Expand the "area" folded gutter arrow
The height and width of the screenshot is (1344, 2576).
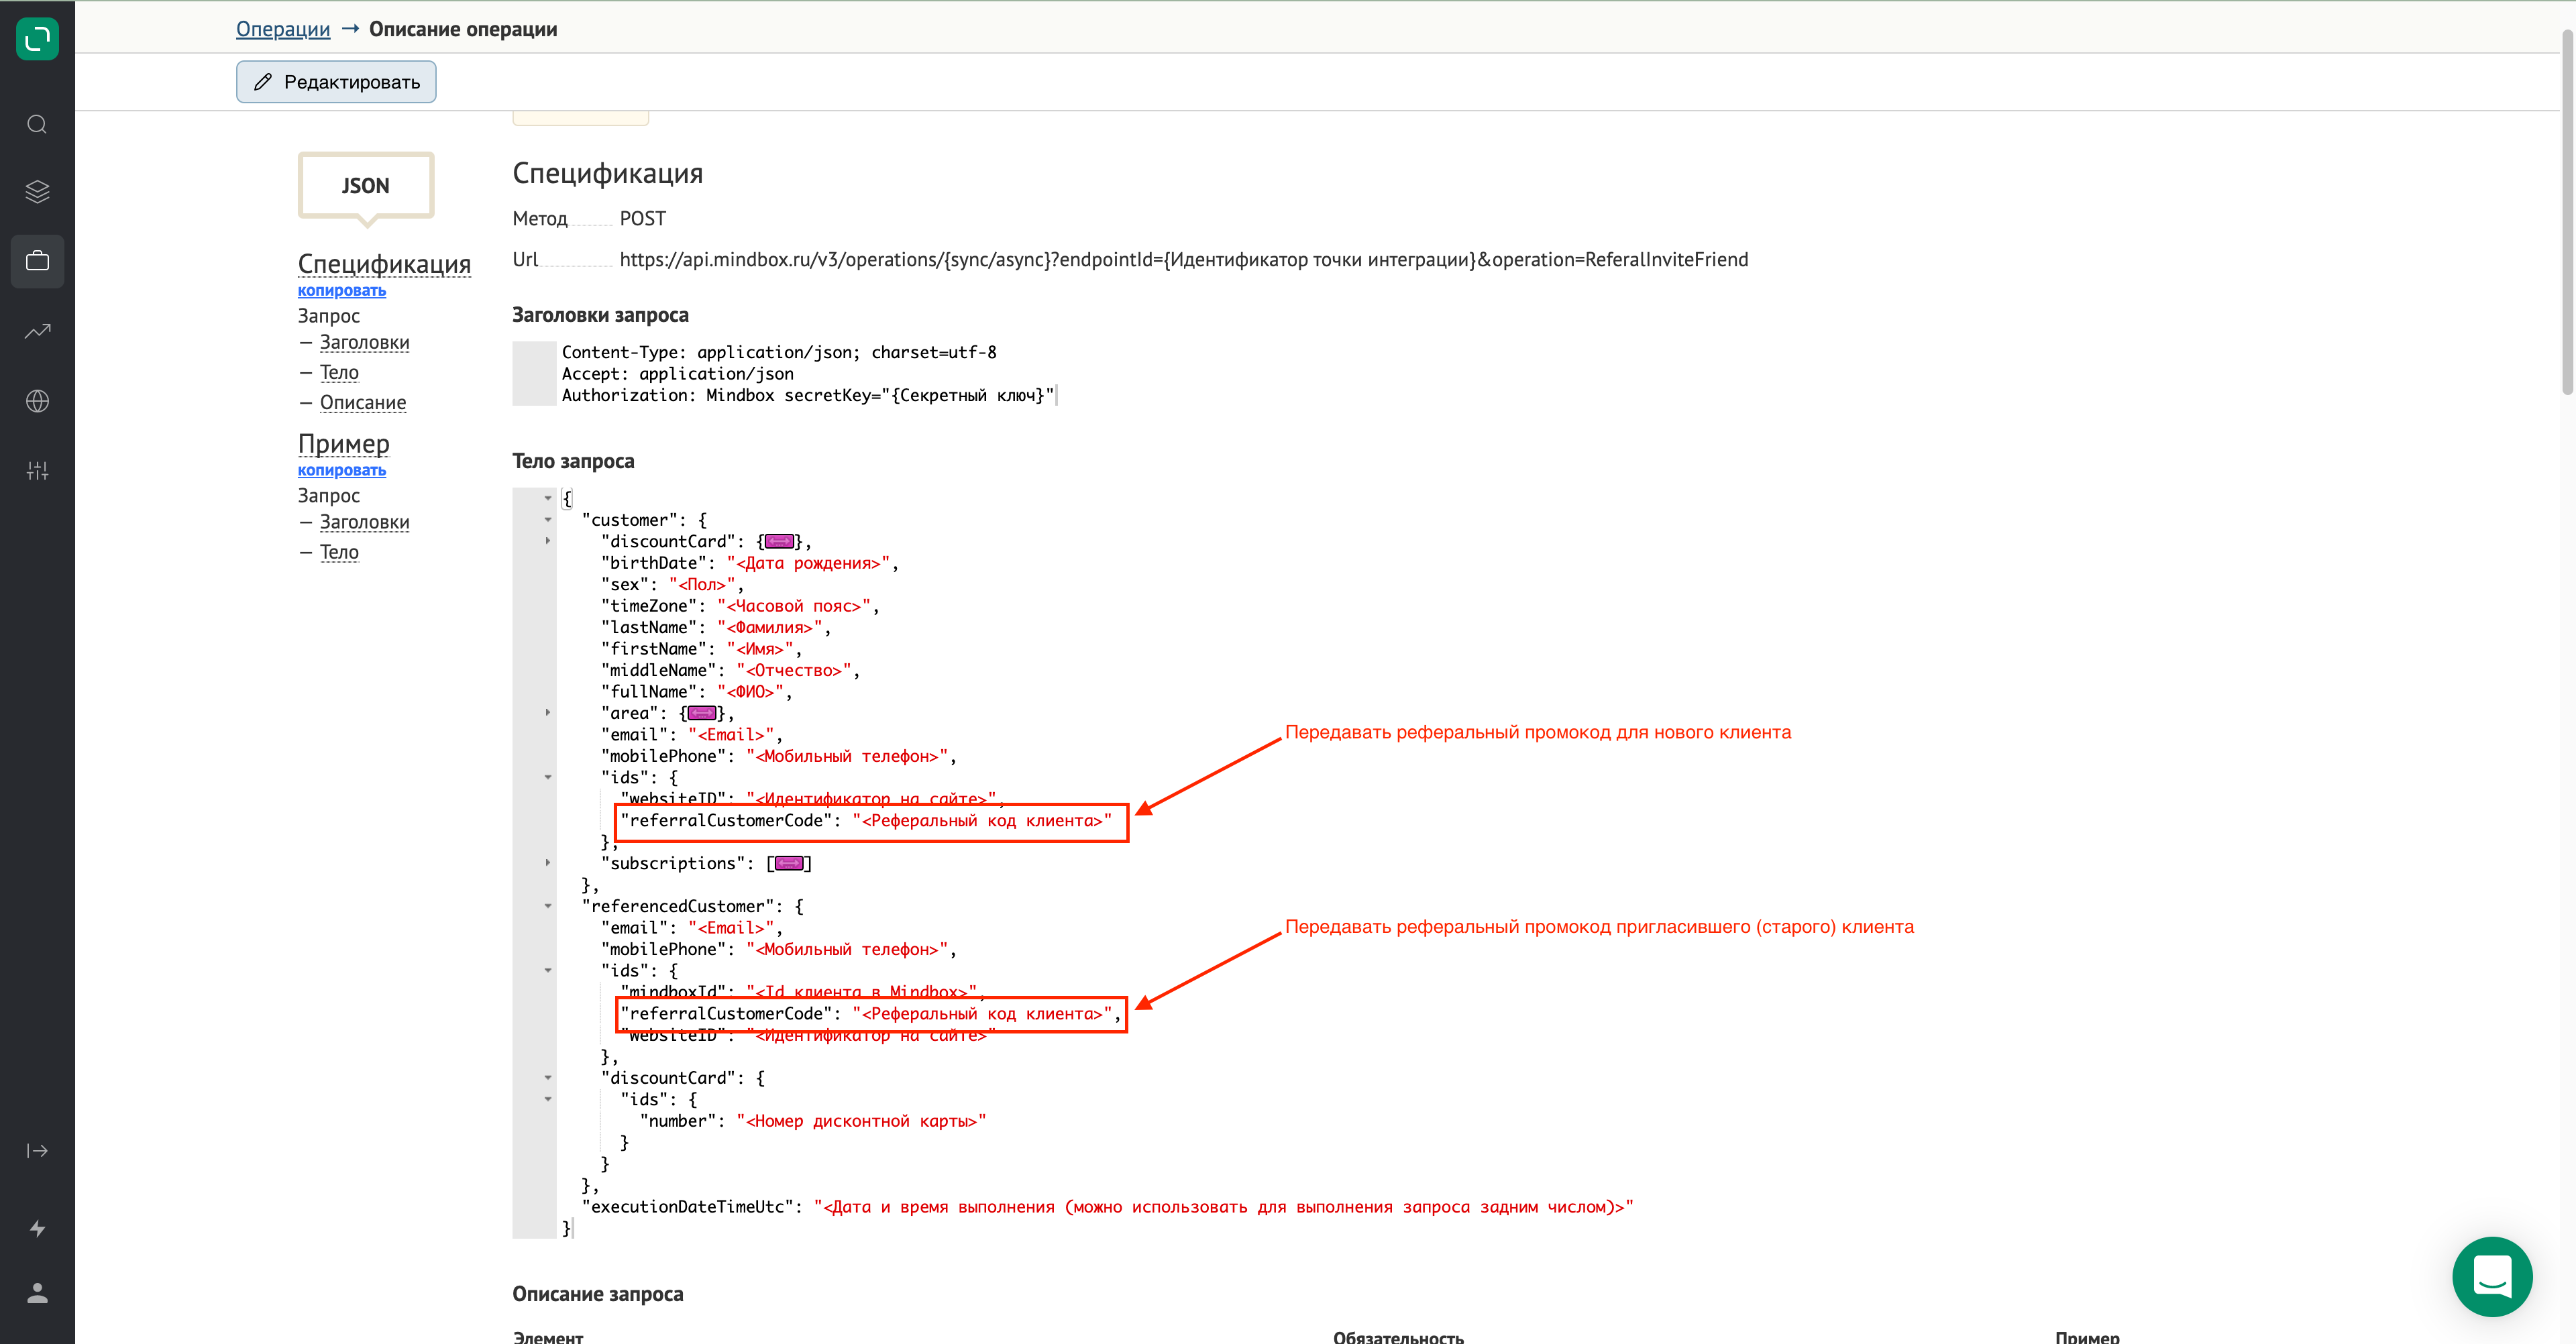pyautogui.click(x=548, y=713)
